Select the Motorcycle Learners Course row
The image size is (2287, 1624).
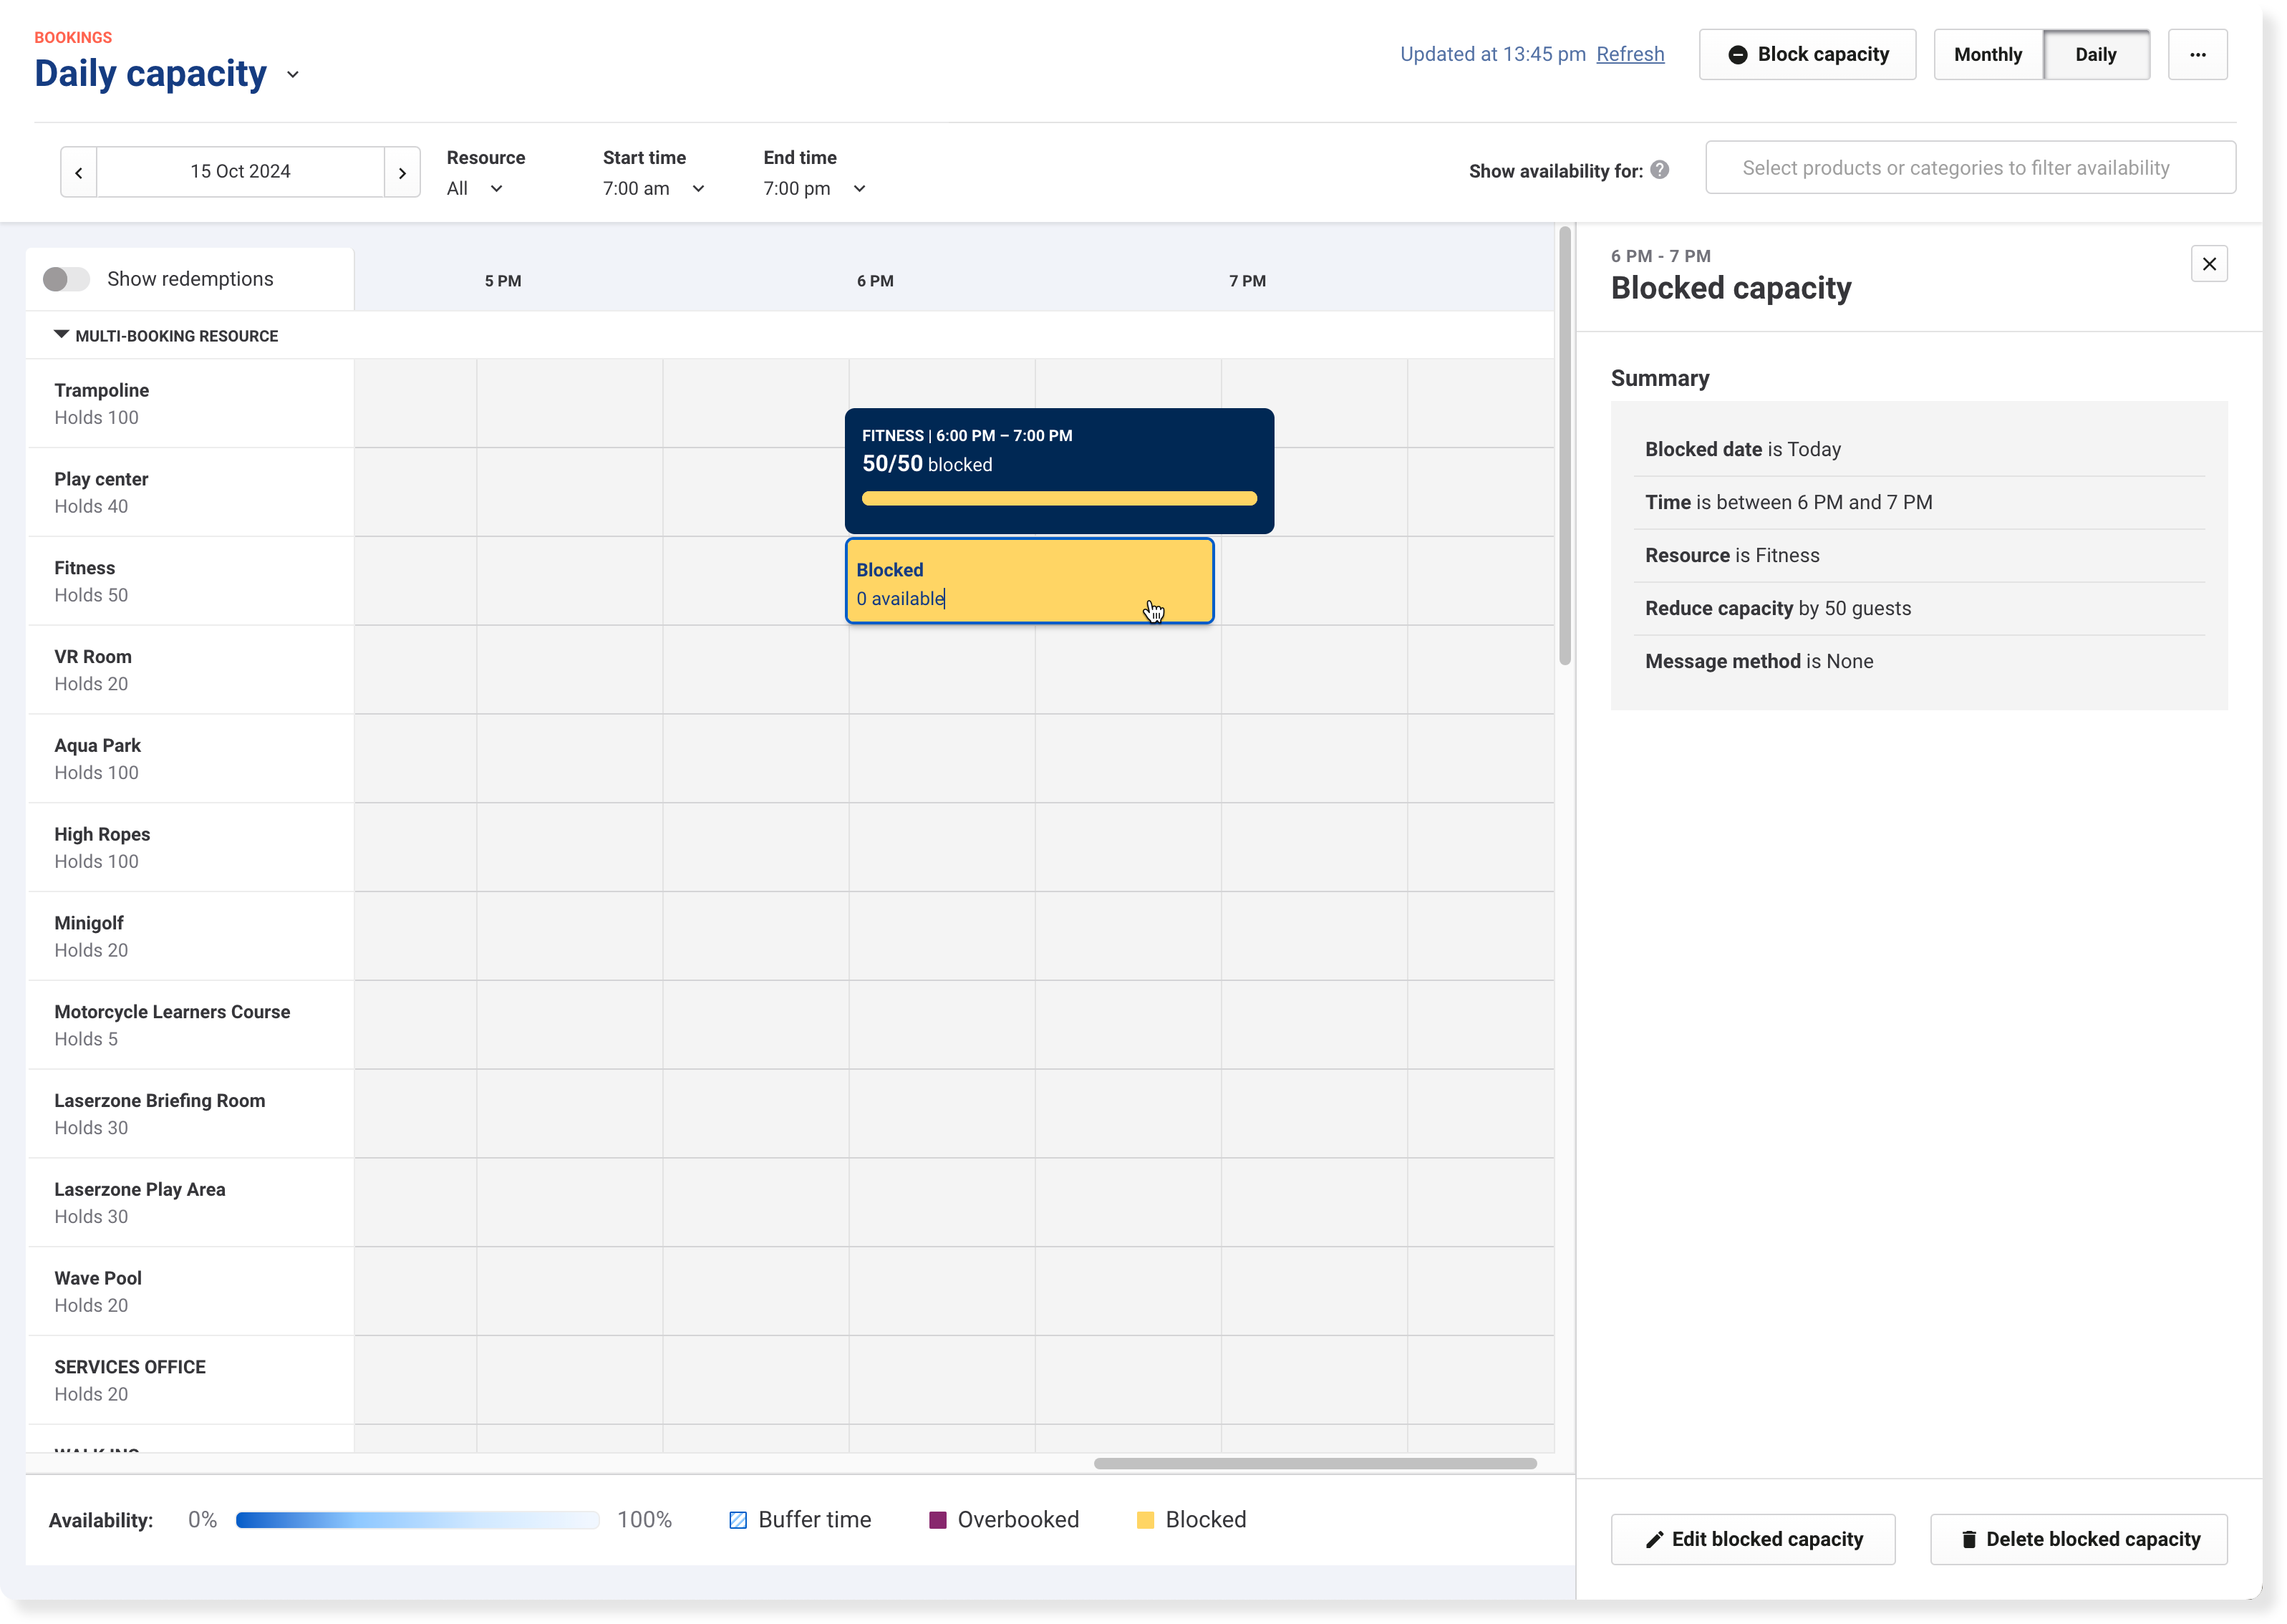click(x=190, y=1025)
